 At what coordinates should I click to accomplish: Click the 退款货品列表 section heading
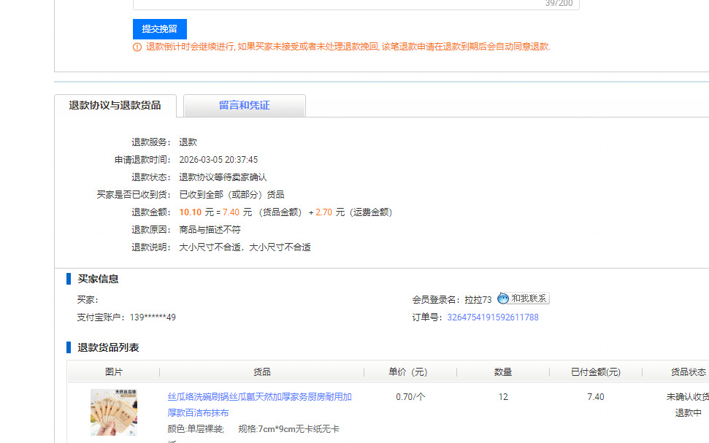[x=108, y=347]
